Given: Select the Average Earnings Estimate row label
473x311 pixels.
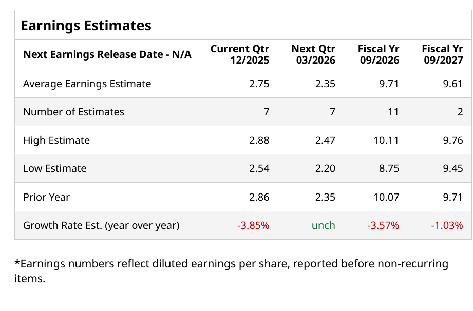Looking at the screenshot, I should (x=87, y=84).
